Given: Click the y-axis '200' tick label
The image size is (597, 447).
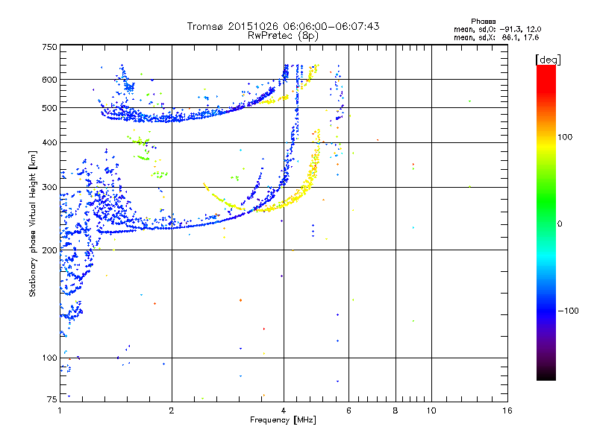Looking at the screenshot, I should click(49, 250).
